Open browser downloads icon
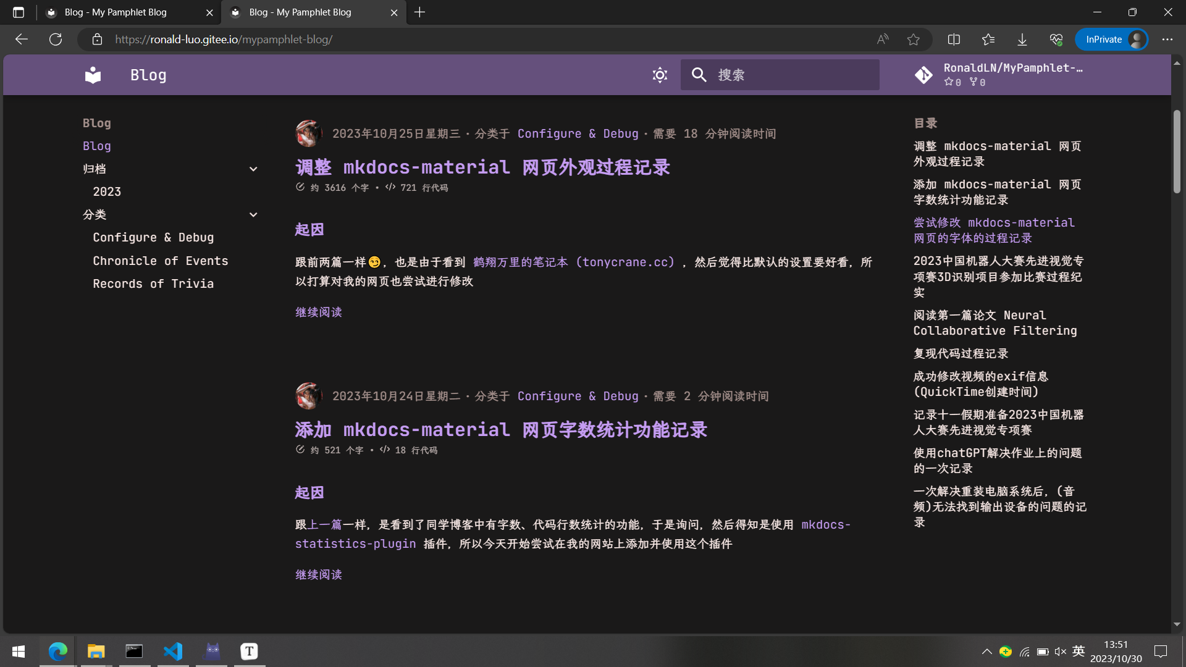 coord(1022,40)
